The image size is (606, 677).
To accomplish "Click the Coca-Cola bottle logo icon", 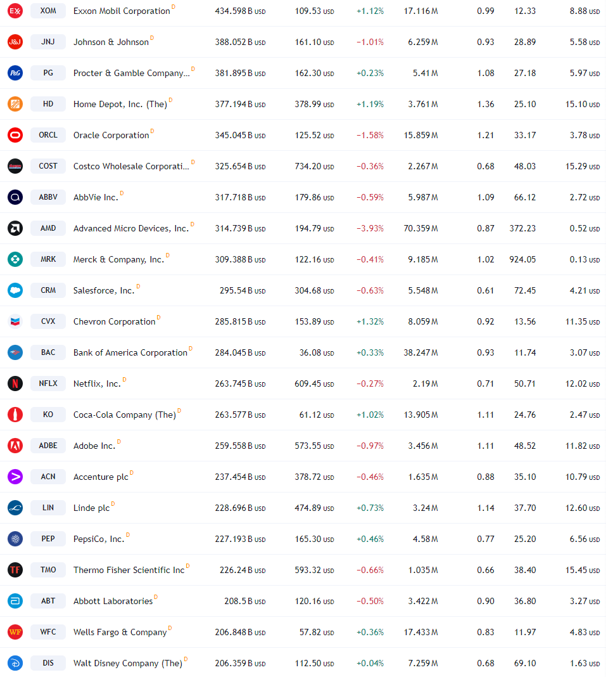I will pos(15,415).
